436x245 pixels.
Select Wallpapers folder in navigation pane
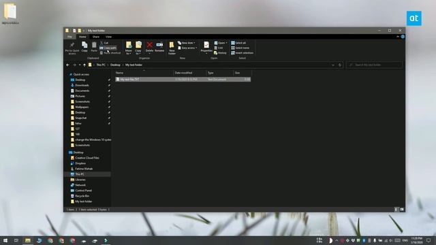click(80, 107)
